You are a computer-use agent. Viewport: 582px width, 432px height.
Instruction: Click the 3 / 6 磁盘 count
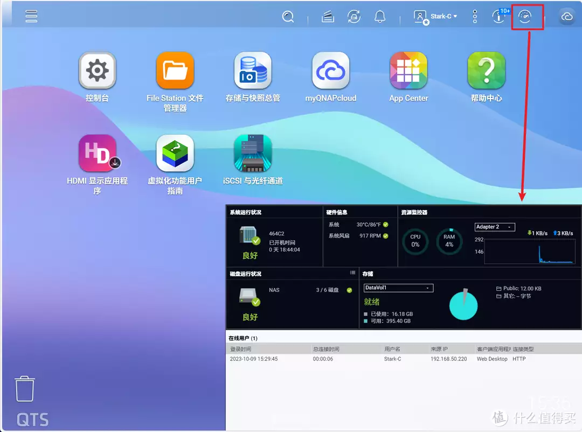point(328,290)
